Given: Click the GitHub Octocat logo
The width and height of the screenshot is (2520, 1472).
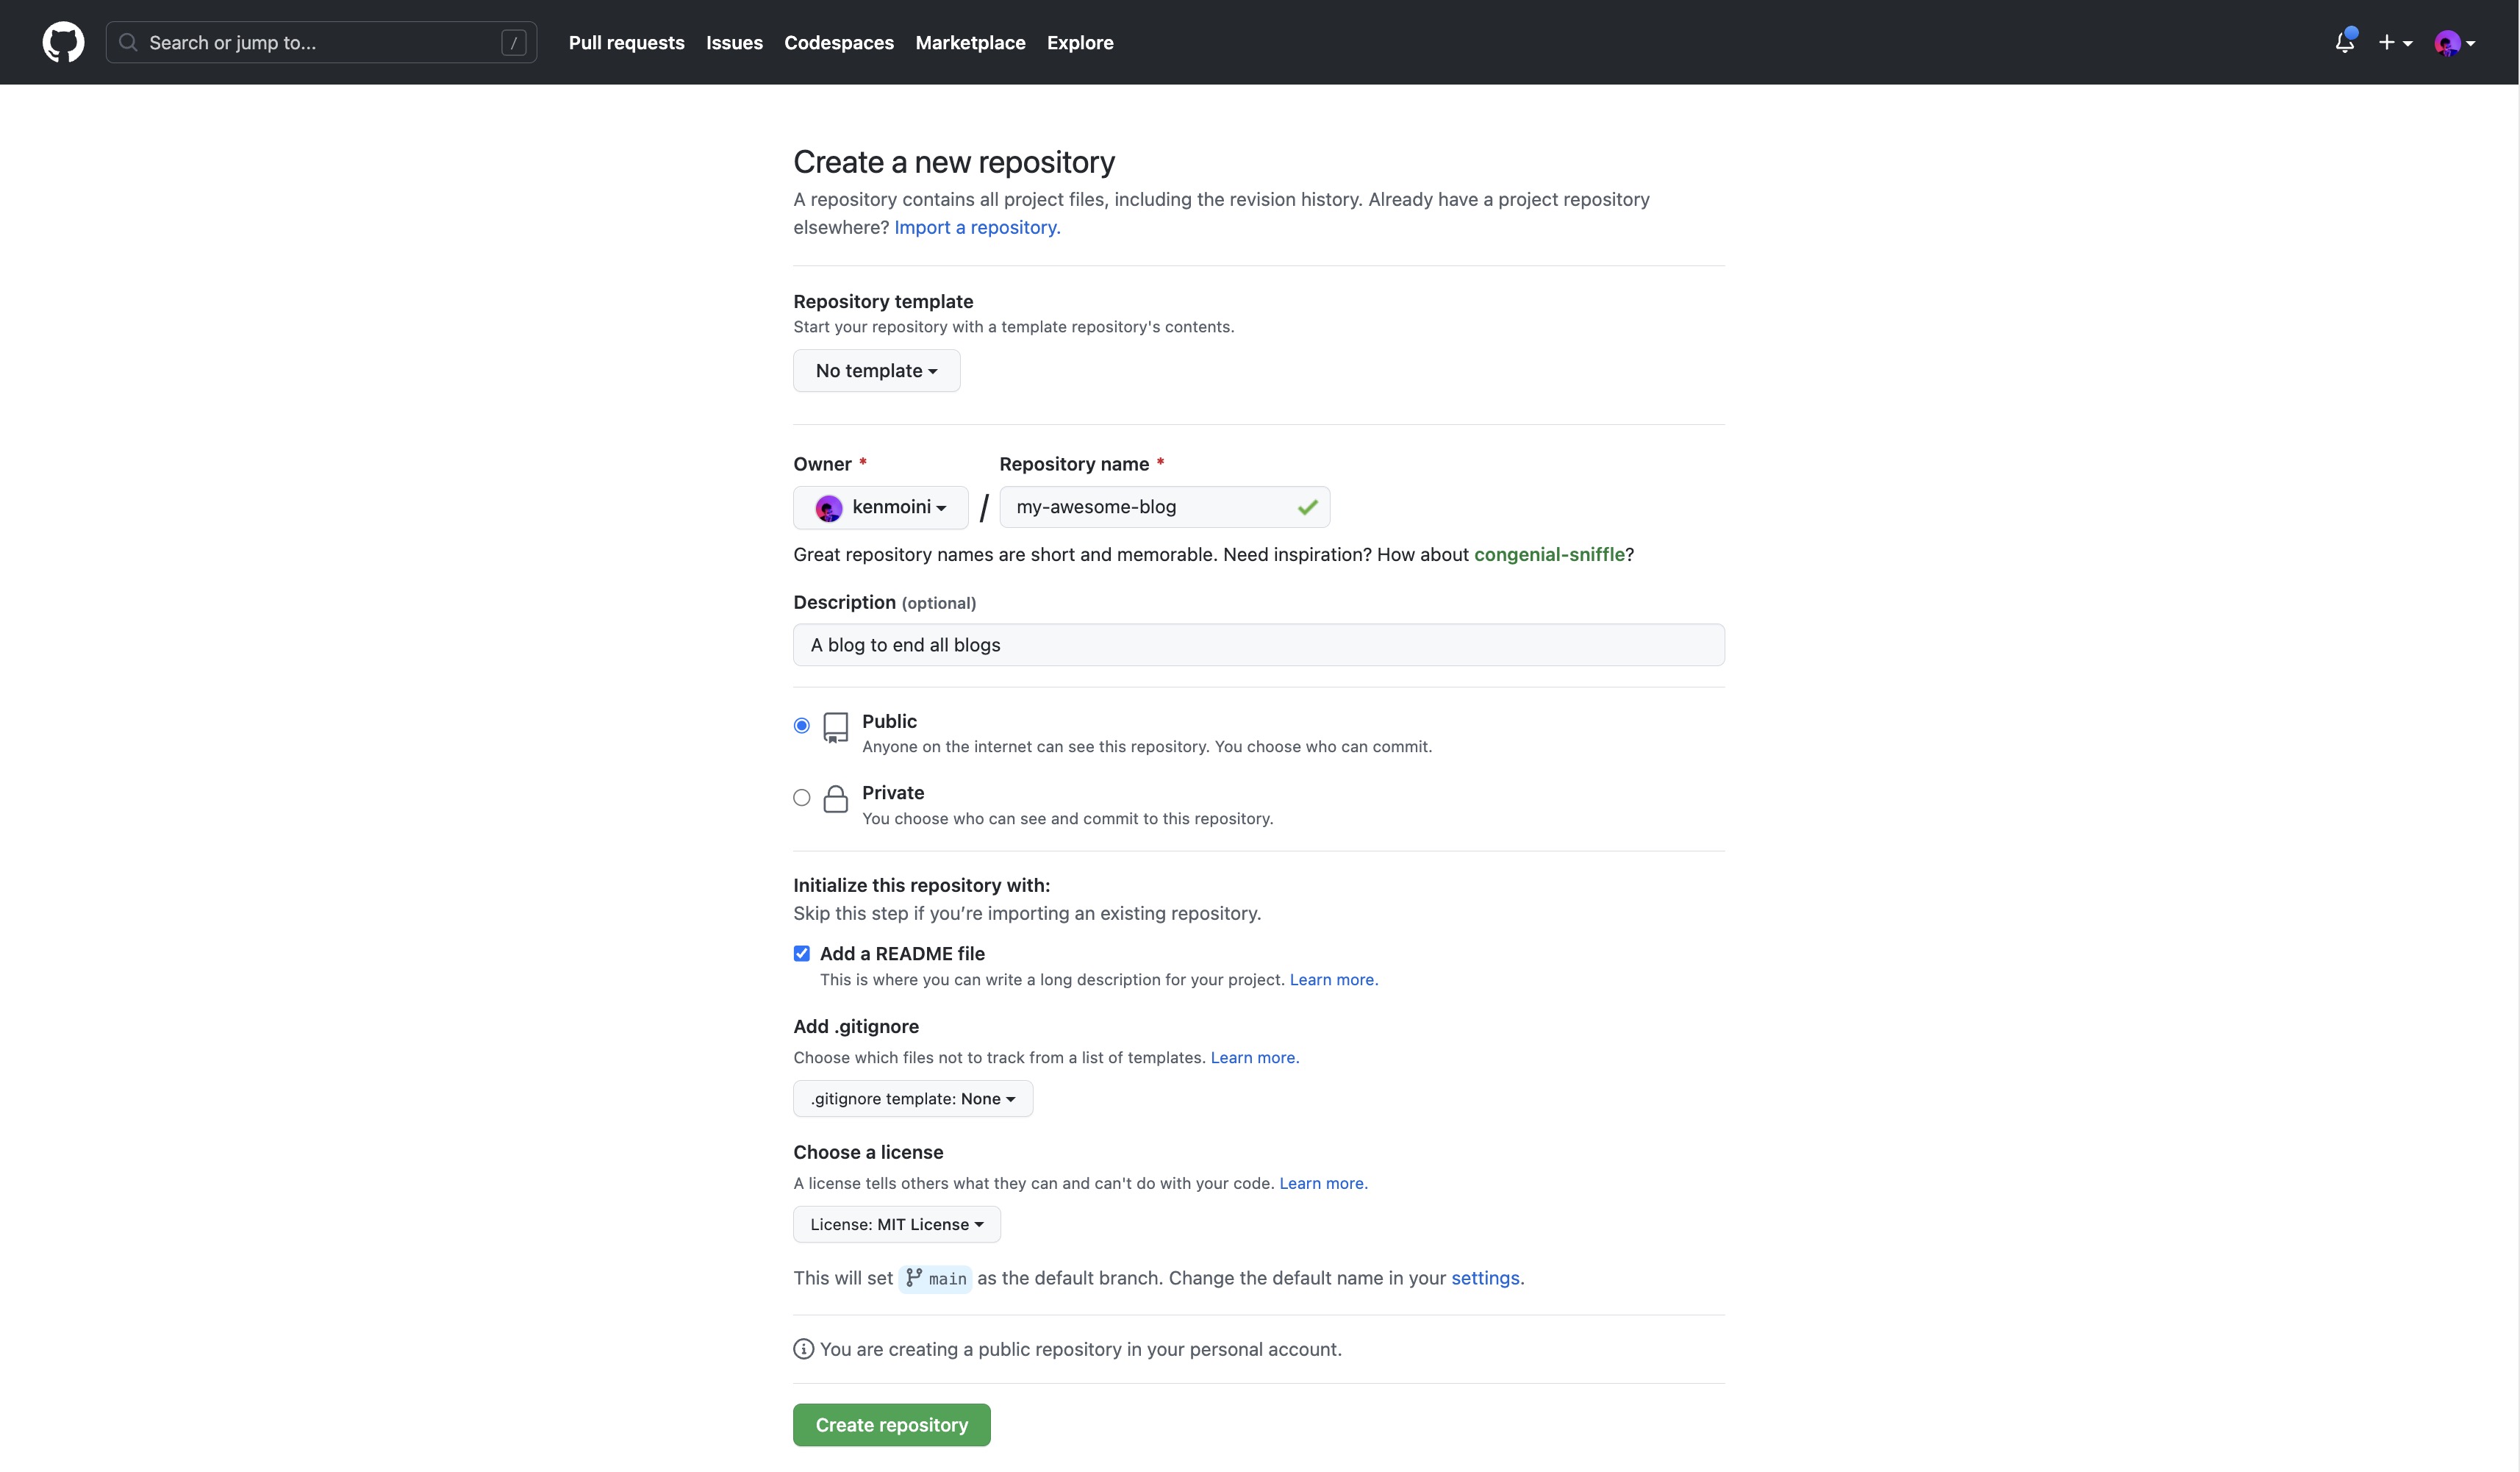Looking at the screenshot, I should [x=63, y=42].
